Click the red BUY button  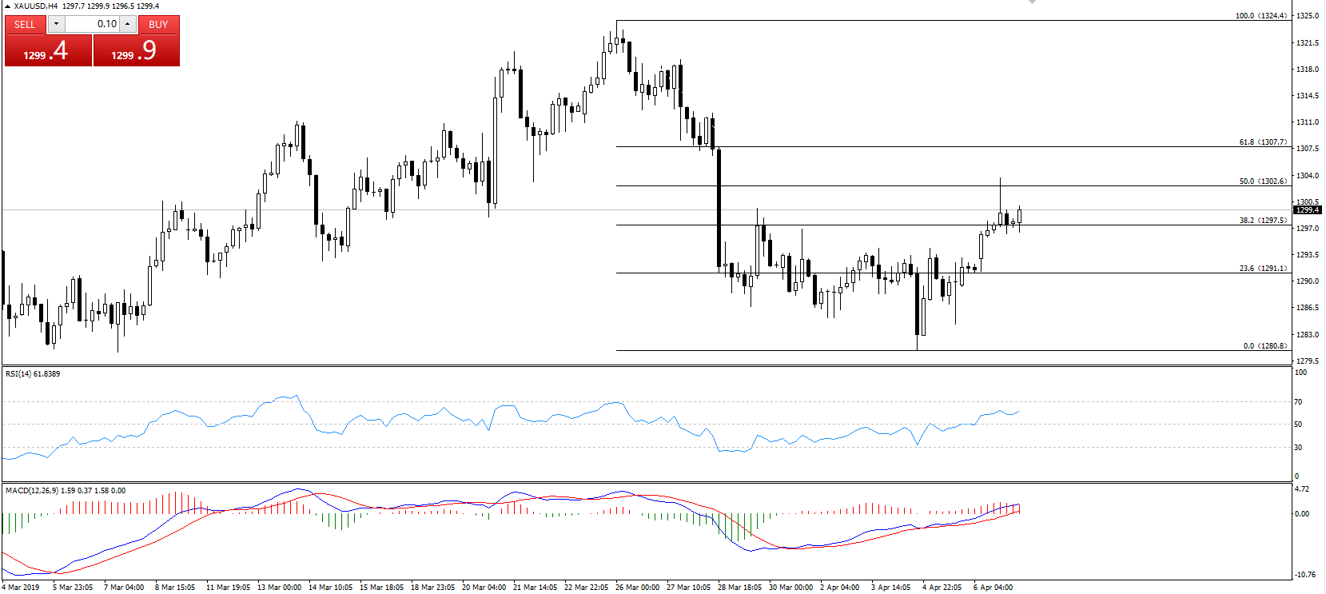coord(158,24)
